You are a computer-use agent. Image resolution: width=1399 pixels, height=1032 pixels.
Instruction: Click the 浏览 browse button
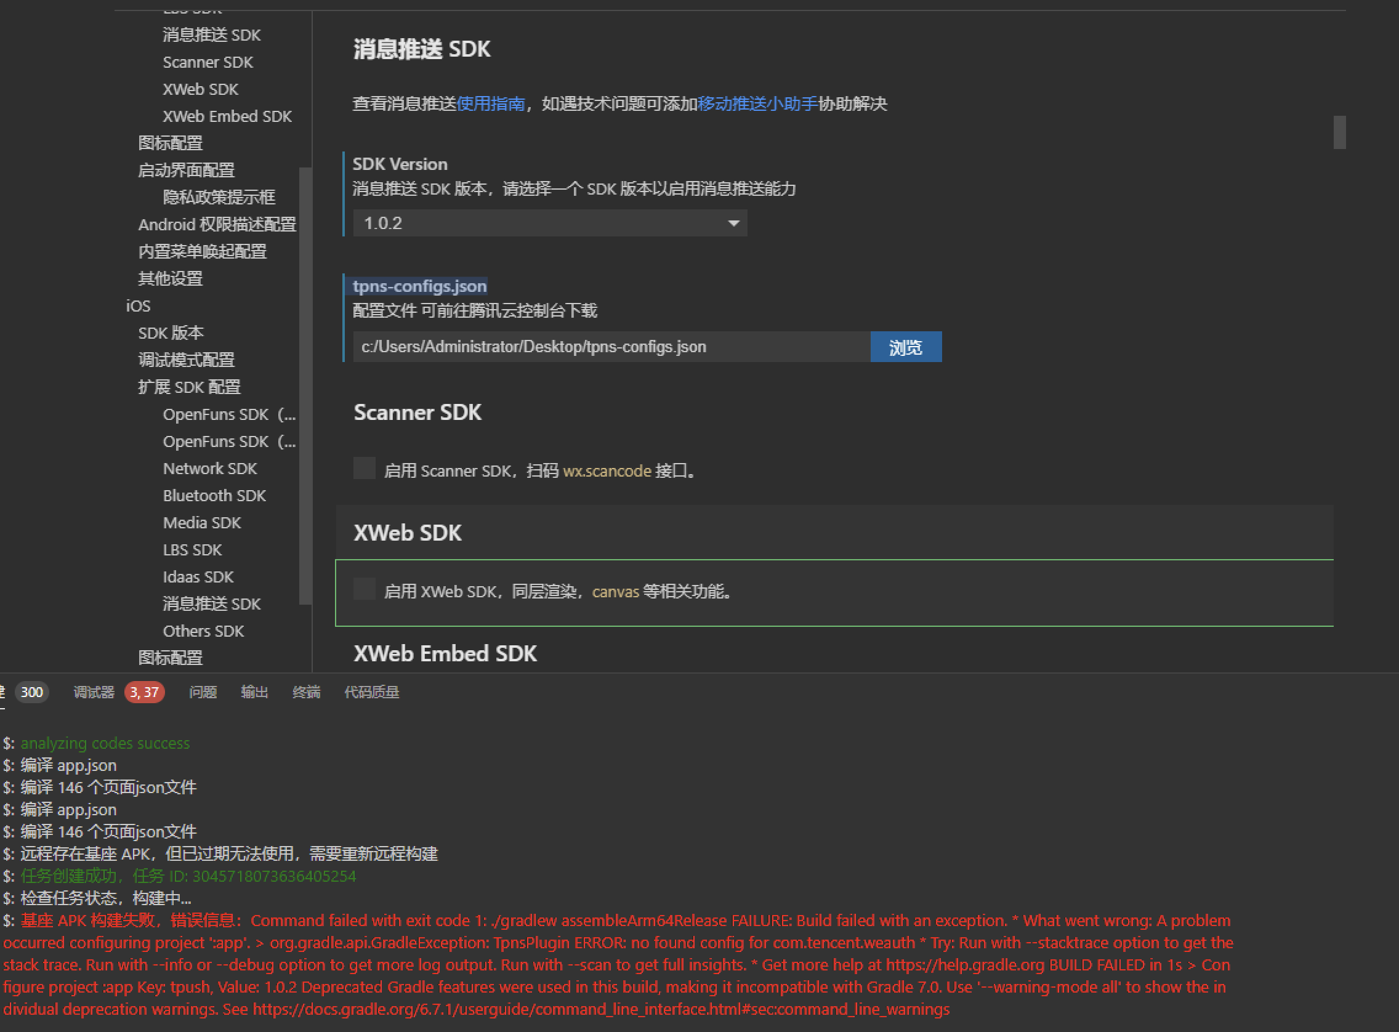point(906,347)
